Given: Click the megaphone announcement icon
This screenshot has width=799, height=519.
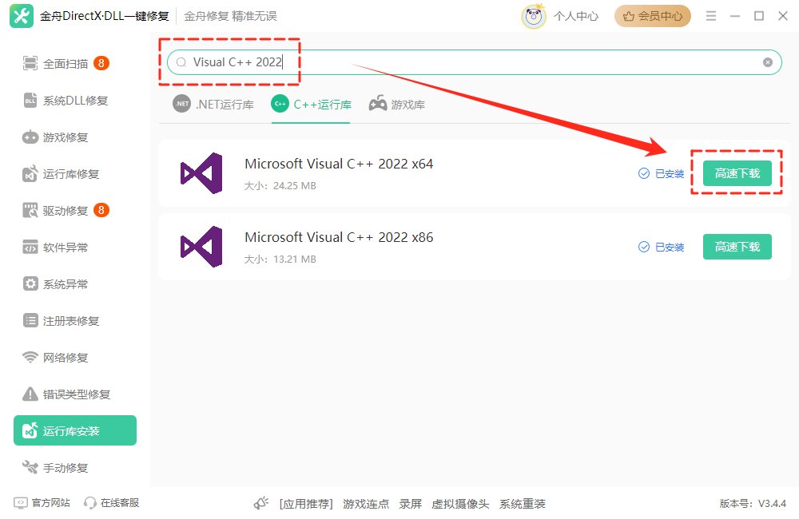Looking at the screenshot, I should pos(261,503).
